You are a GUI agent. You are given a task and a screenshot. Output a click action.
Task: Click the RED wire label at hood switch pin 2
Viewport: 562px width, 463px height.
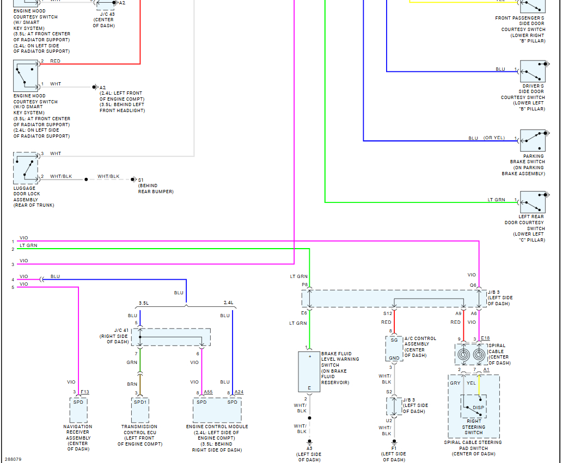coord(55,61)
